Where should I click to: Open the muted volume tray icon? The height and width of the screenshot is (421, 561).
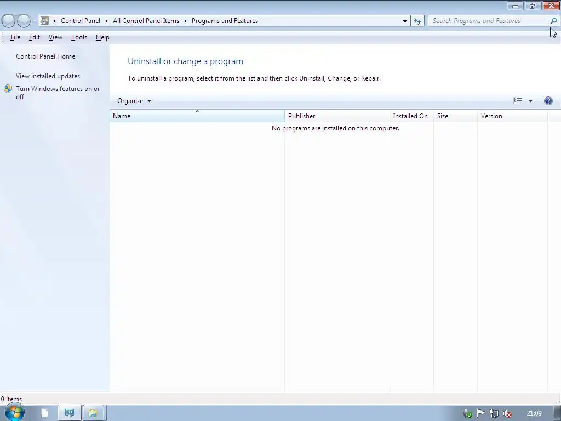pos(507,413)
